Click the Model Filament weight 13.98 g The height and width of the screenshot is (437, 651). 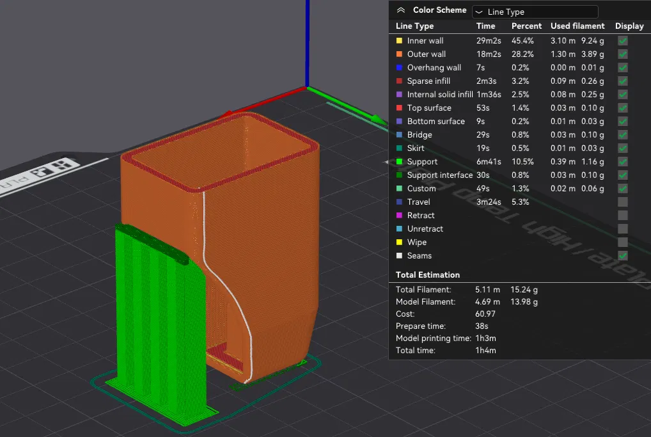pyautogui.click(x=524, y=301)
